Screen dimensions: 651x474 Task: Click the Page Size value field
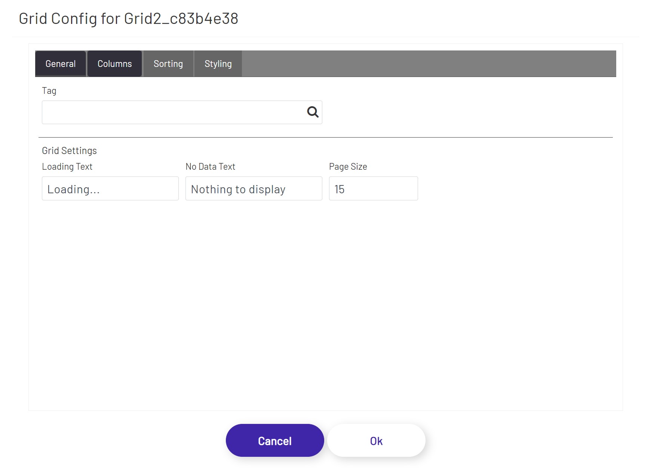click(x=373, y=188)
